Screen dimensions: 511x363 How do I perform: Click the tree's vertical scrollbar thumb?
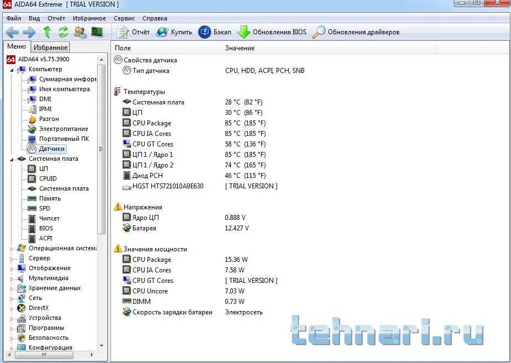(x=102, y=149)
